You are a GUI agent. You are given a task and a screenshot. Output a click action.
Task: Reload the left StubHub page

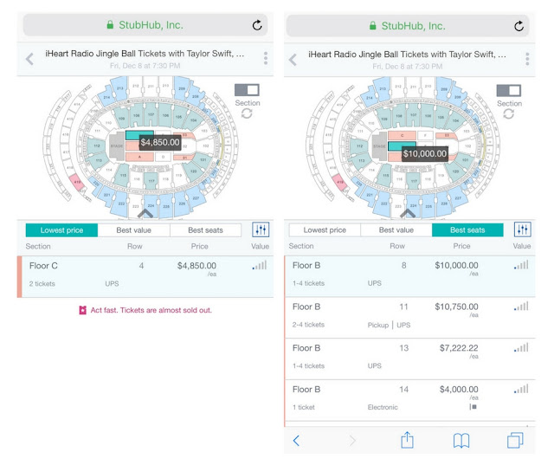[257, 25]
